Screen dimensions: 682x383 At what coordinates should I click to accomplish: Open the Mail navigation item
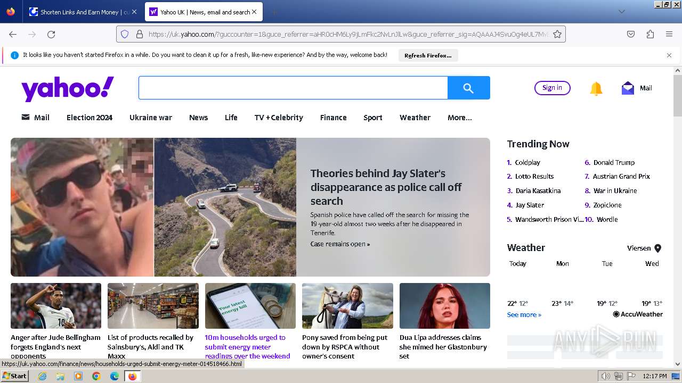click(35, 118)
